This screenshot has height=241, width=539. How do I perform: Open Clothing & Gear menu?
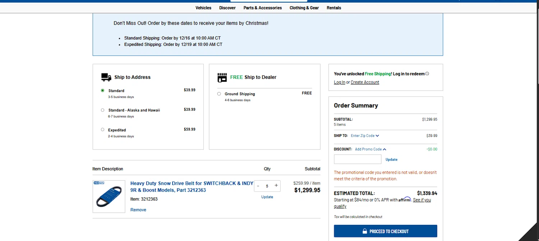click(304, 8)
